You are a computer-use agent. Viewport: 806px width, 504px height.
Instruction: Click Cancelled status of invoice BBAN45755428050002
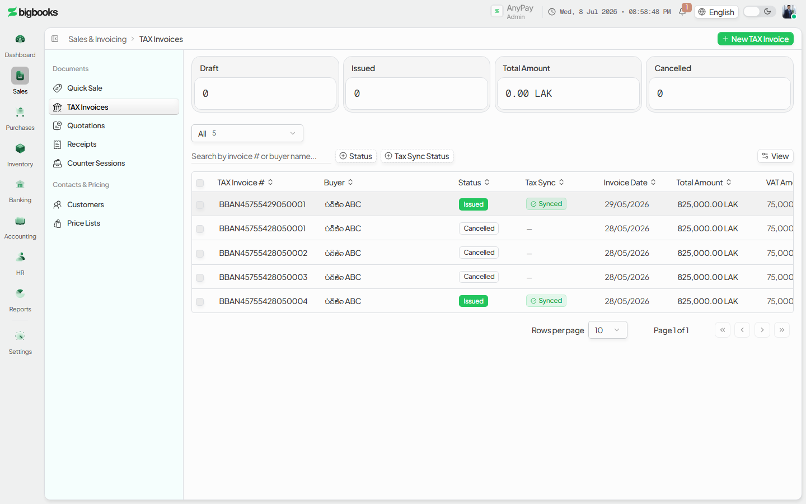click(479, 253)
